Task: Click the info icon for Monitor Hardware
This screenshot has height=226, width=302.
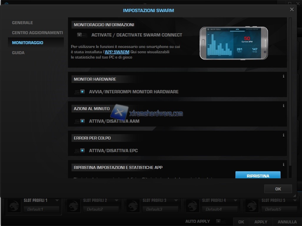Action: [x=283, y=76]
